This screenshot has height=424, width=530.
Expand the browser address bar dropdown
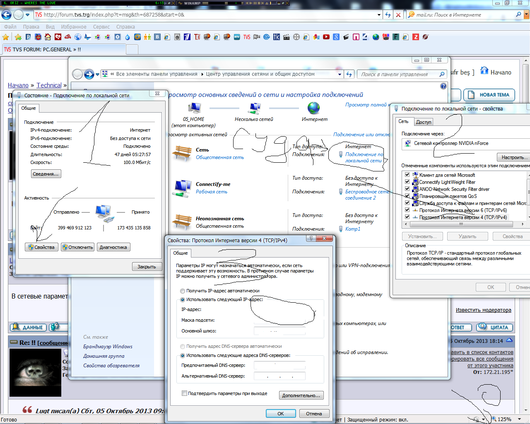(379, 15)
